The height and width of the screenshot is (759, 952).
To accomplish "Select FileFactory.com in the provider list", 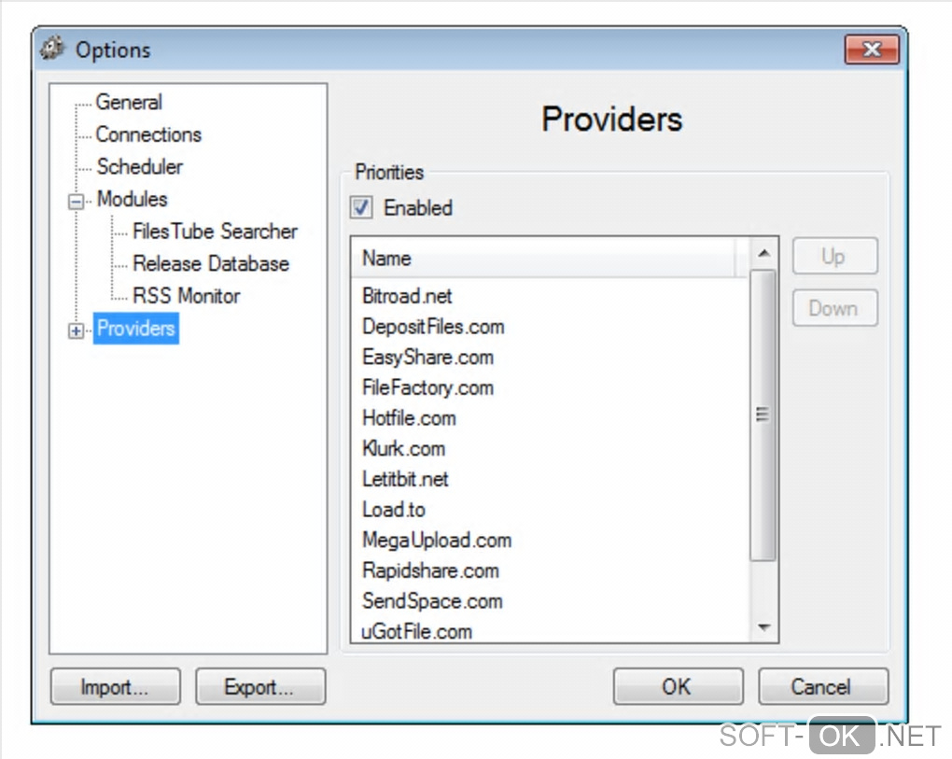I will pos(427,387).
